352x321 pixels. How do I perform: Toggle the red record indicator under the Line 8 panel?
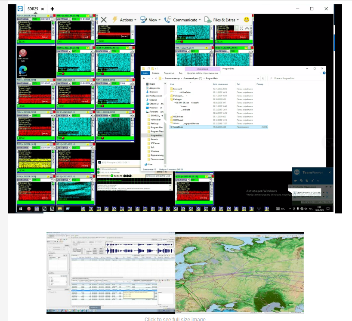pos(63,74)
